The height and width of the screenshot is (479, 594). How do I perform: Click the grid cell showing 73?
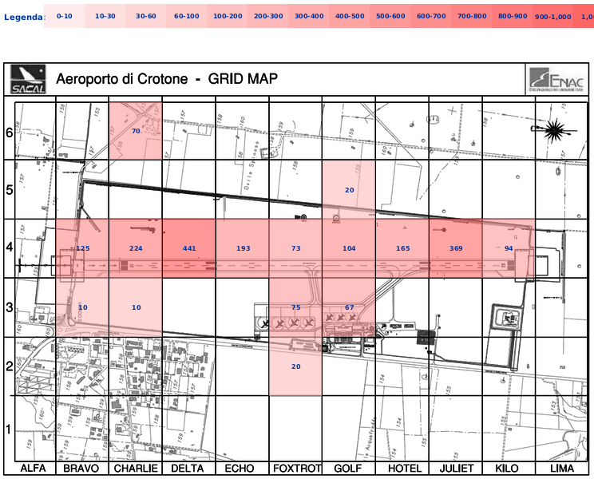pyautogui.click(x=296, y=248)
